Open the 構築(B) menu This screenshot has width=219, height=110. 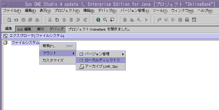click(x=89, y=11)
